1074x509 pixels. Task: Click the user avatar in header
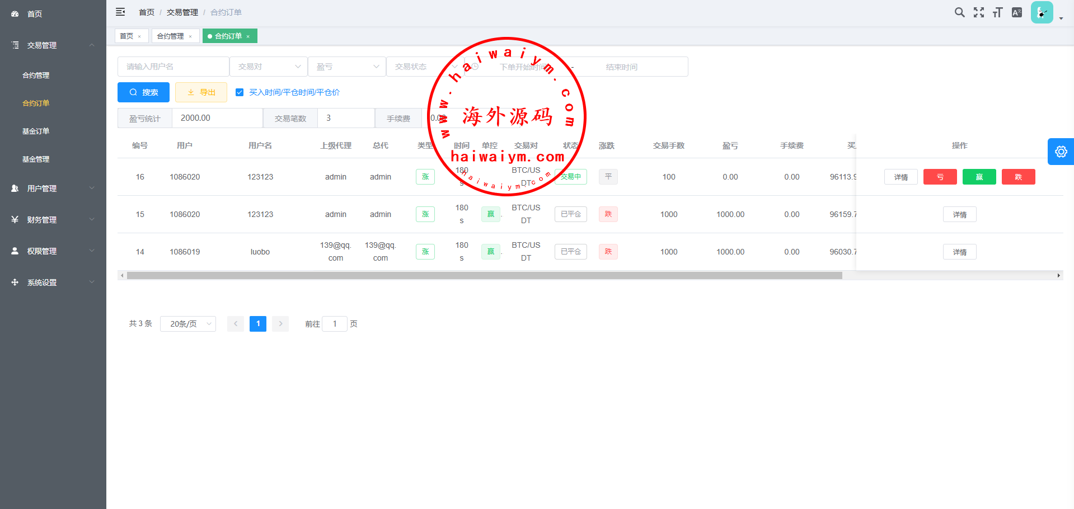pos(1042,12)
